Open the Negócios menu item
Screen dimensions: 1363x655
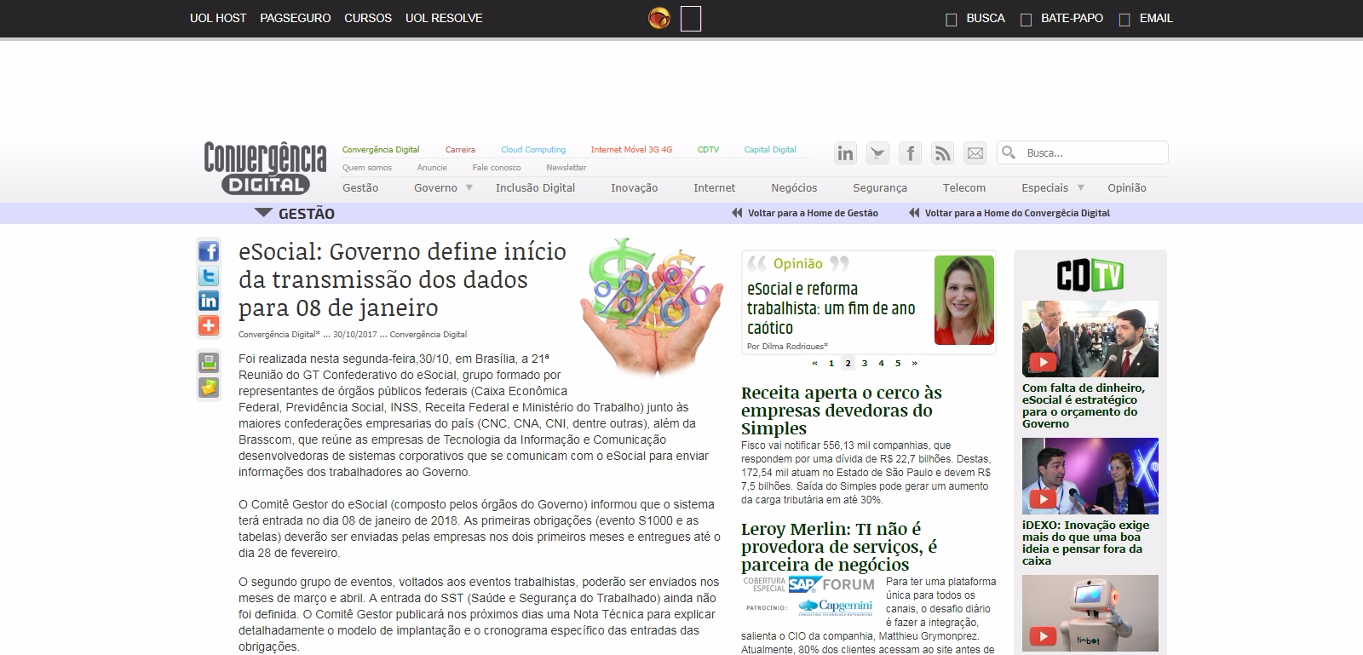(x=794, y=187)
